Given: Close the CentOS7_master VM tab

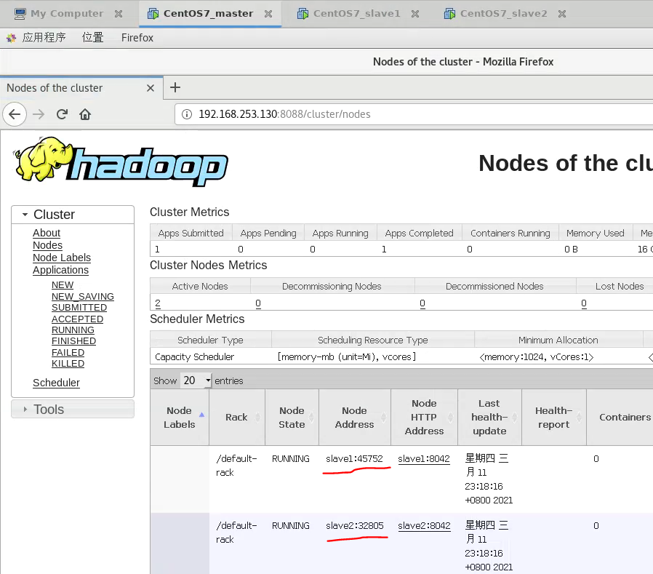Looking at the screenshot, I should [x=268, y=14].
